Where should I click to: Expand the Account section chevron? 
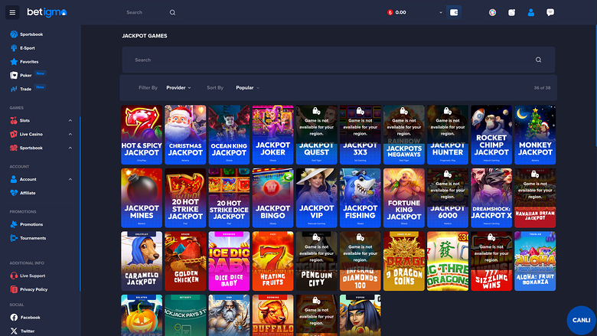coord(70,179)
